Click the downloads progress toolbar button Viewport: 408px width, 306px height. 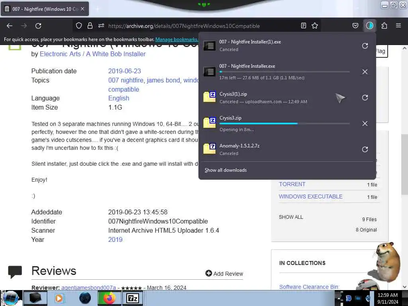click(370, 25)
